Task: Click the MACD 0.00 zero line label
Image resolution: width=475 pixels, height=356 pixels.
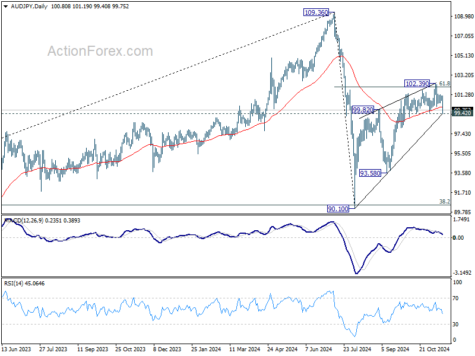Action: 458,238
